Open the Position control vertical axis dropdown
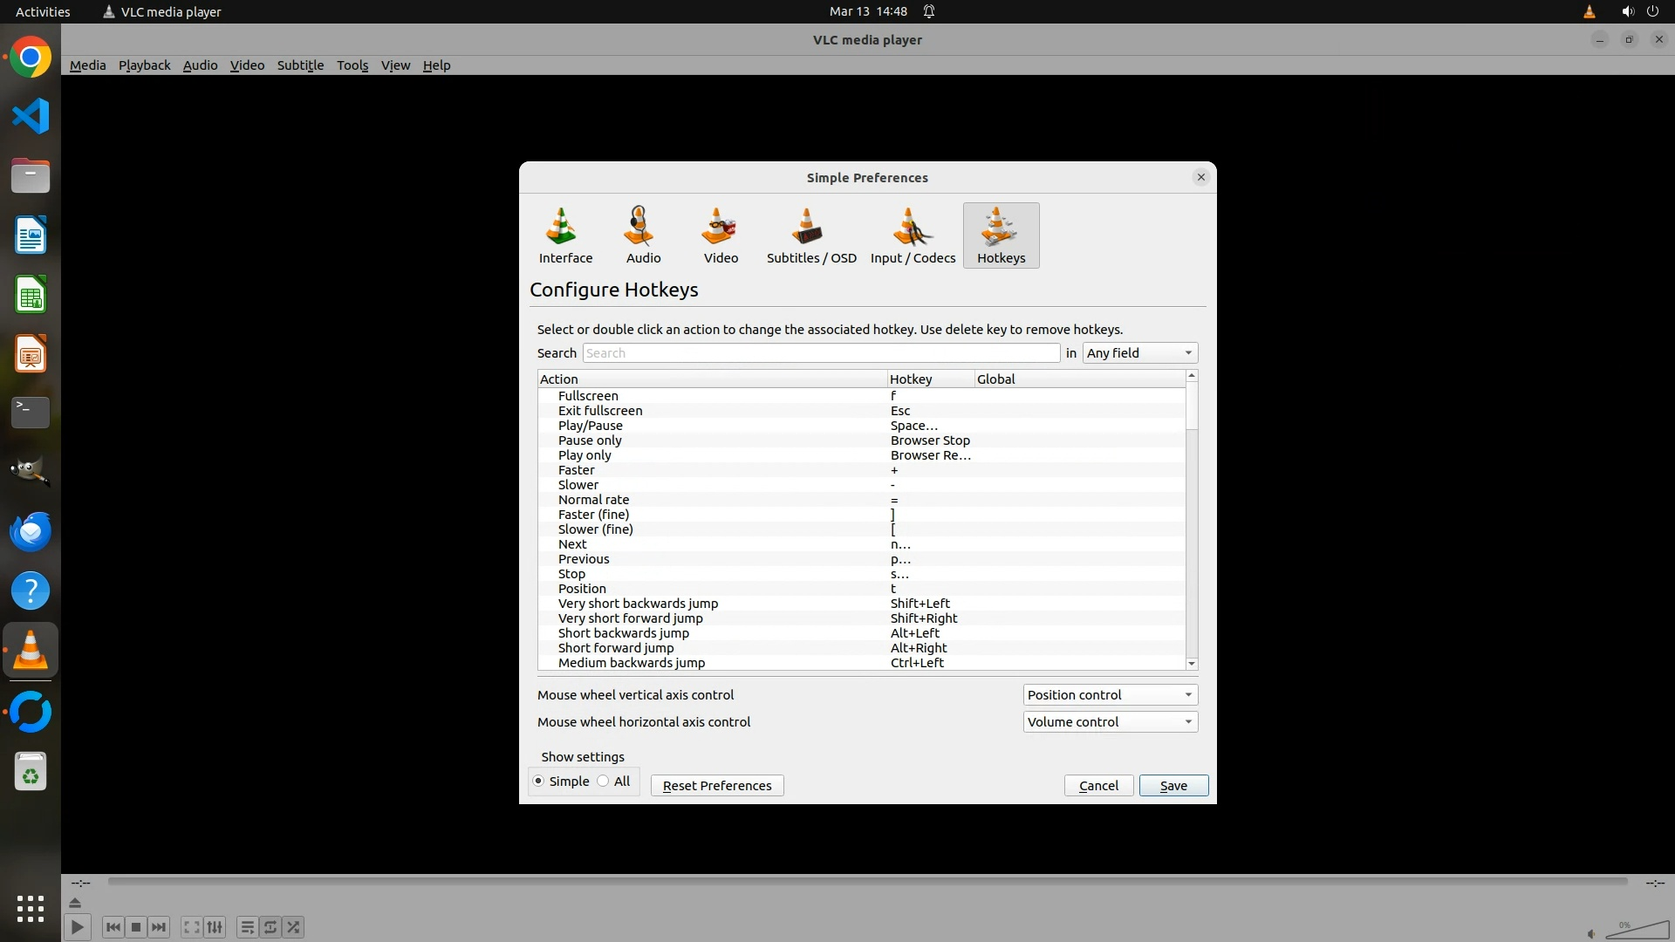This screenshot has width=1675, height=942. tap(1109, 695)
